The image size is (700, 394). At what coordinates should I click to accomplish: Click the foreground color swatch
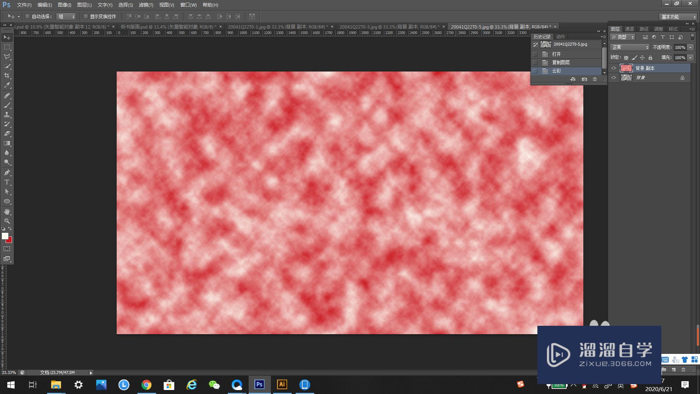pyautogui.click(x=5, y=236)
